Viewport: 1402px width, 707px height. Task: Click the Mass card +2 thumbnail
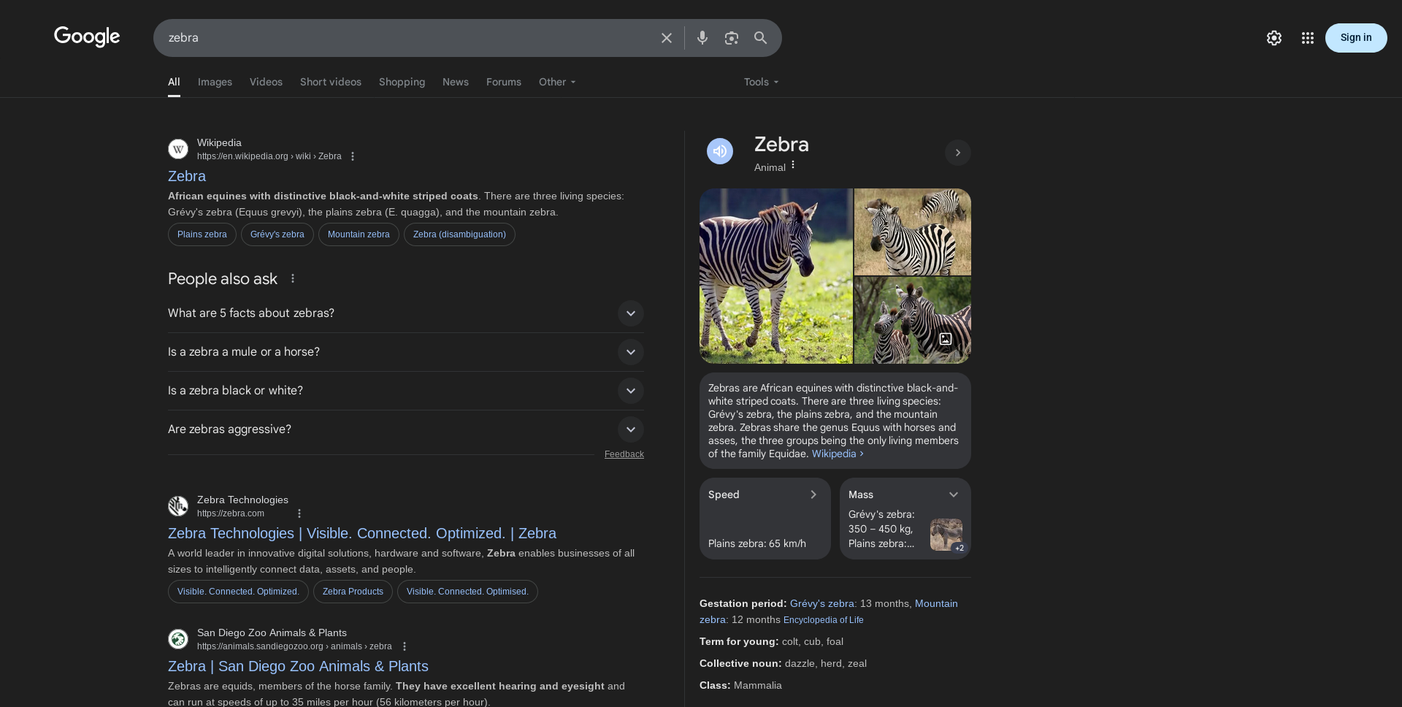[946, 535]
